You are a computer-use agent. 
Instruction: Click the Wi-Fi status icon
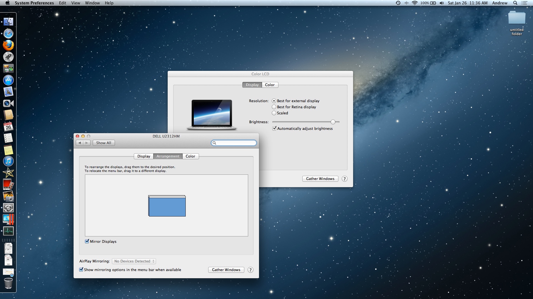point(414,3)
